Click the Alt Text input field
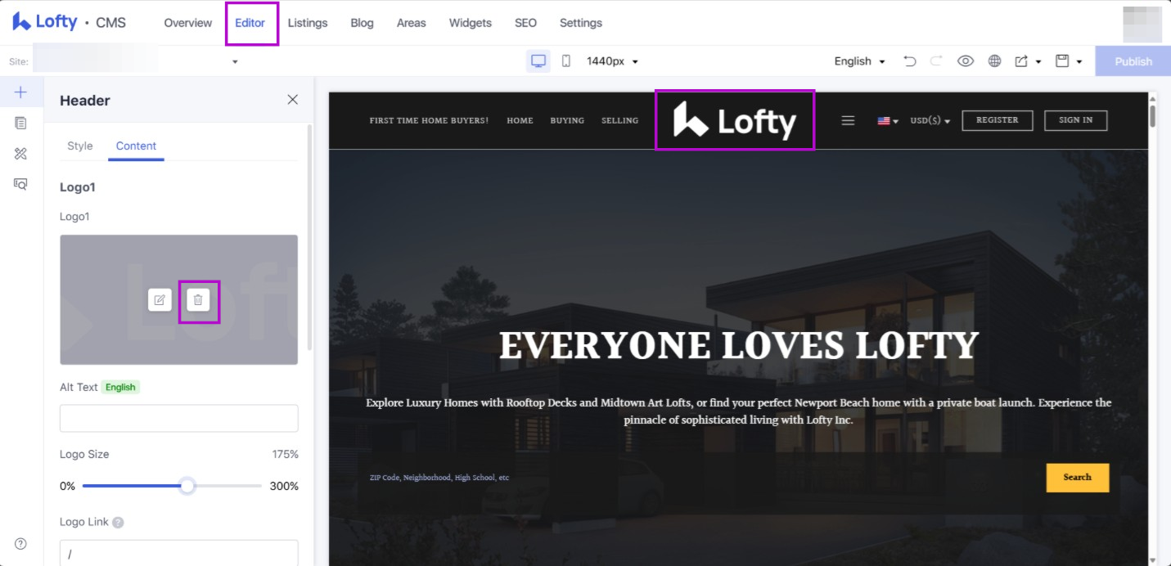Image resolution: width=1171 pixels, height=566 pixels. click(178, 418)
